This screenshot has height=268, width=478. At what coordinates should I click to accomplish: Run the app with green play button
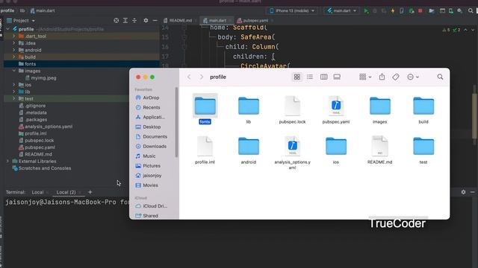[366, 11]
